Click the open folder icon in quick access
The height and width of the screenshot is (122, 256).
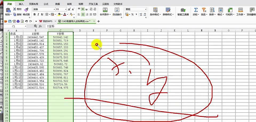(x=6, y=21)
